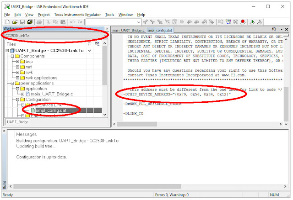Click the Find Next toolbar icon
This screenshot has width=293, height=200.
(x=152, y=22)
